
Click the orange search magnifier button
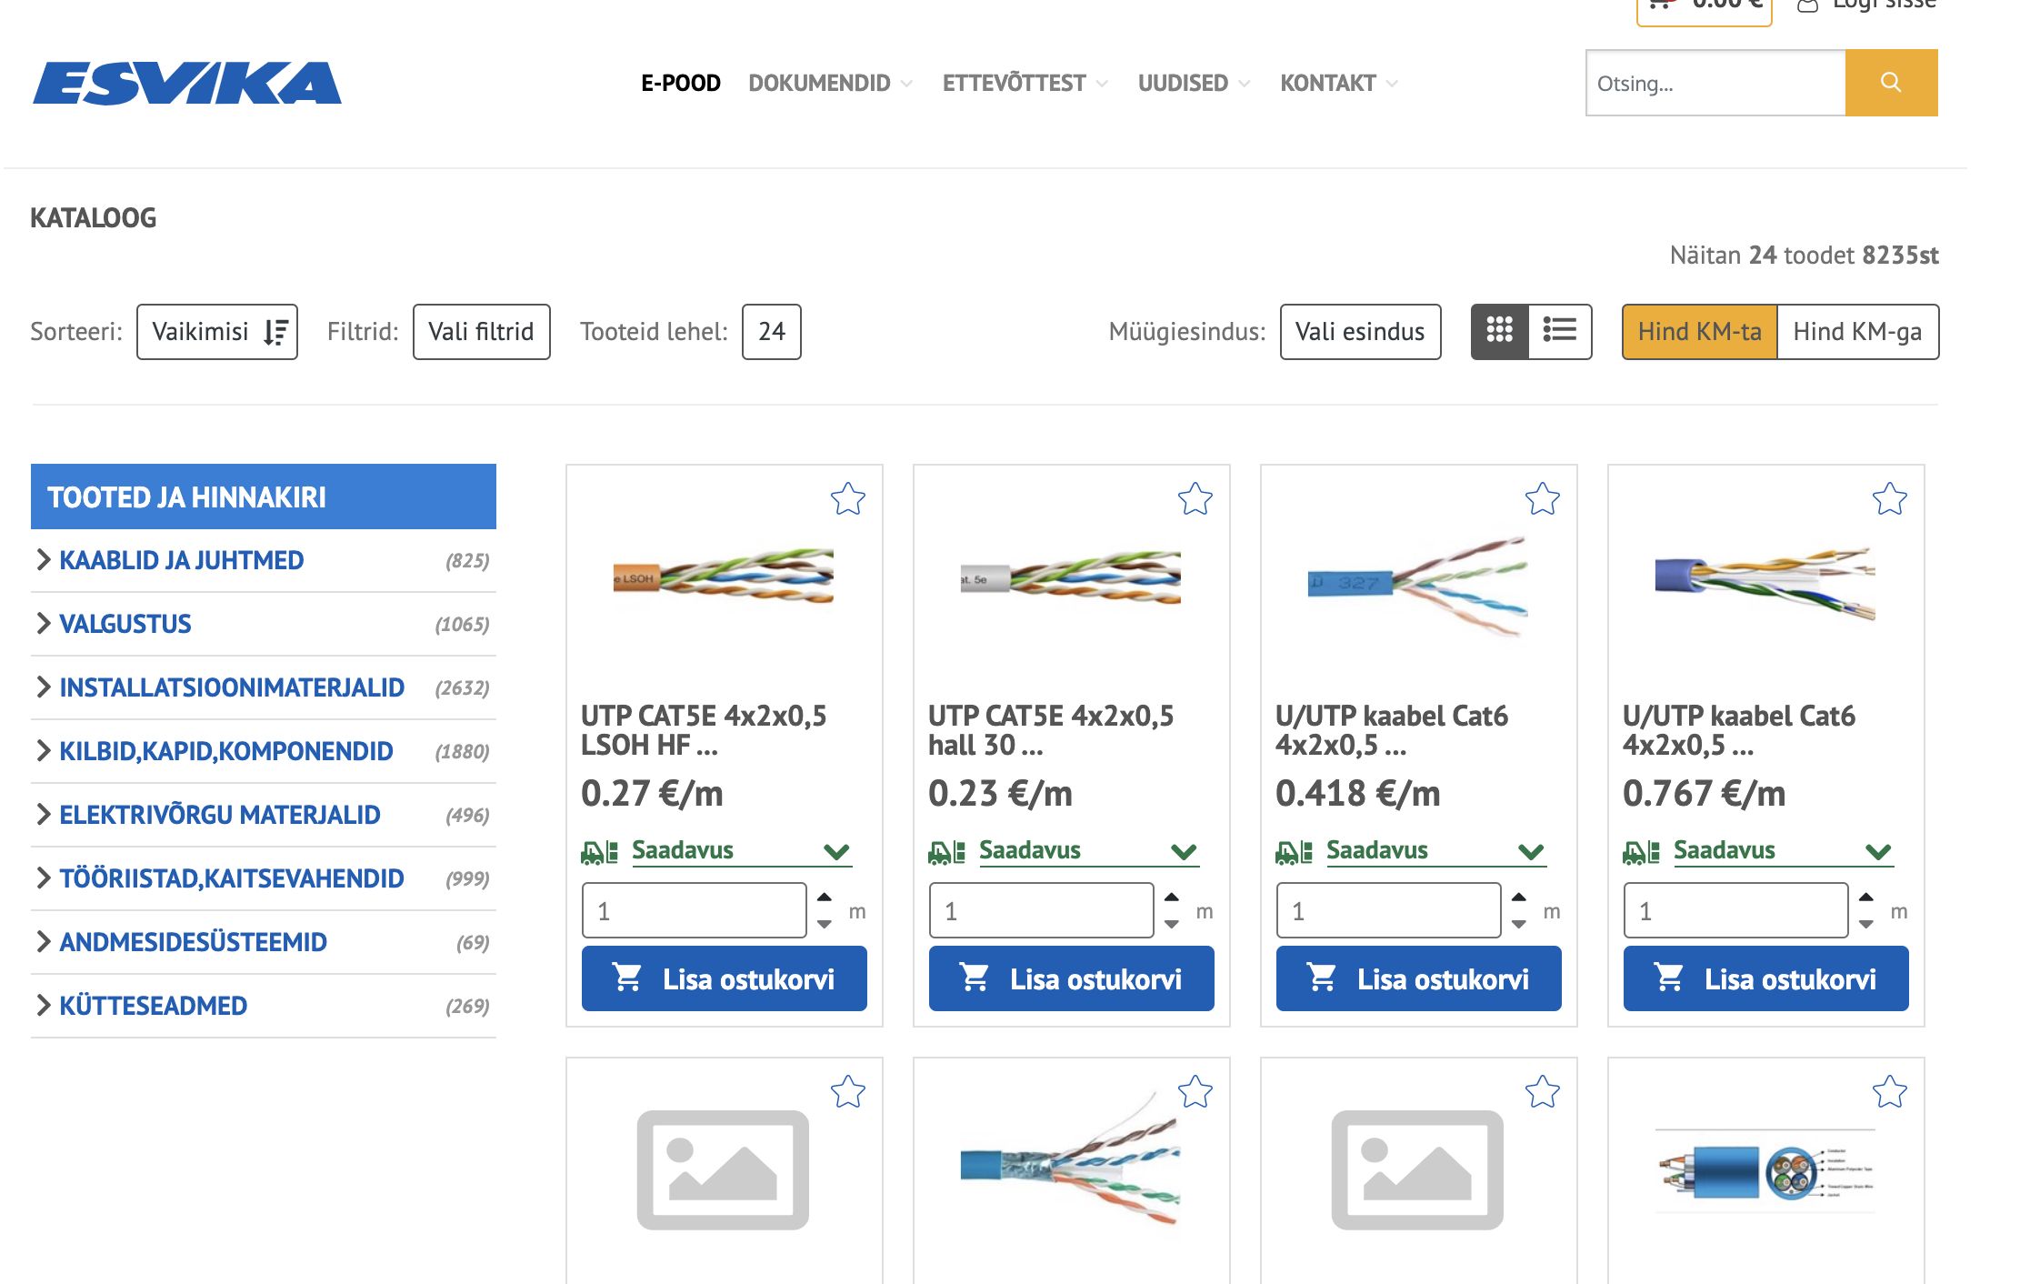(1890, 83)
